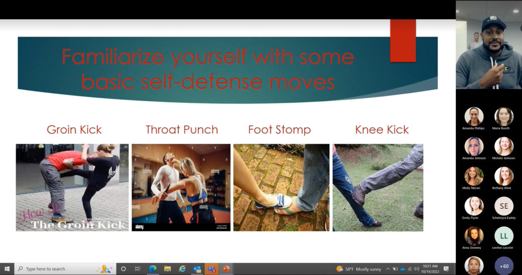The width and height of the screenshot is (522, 275).
Task: Select LeeAnn Lassiter's LL avatar
Action: tap(504, 236)
